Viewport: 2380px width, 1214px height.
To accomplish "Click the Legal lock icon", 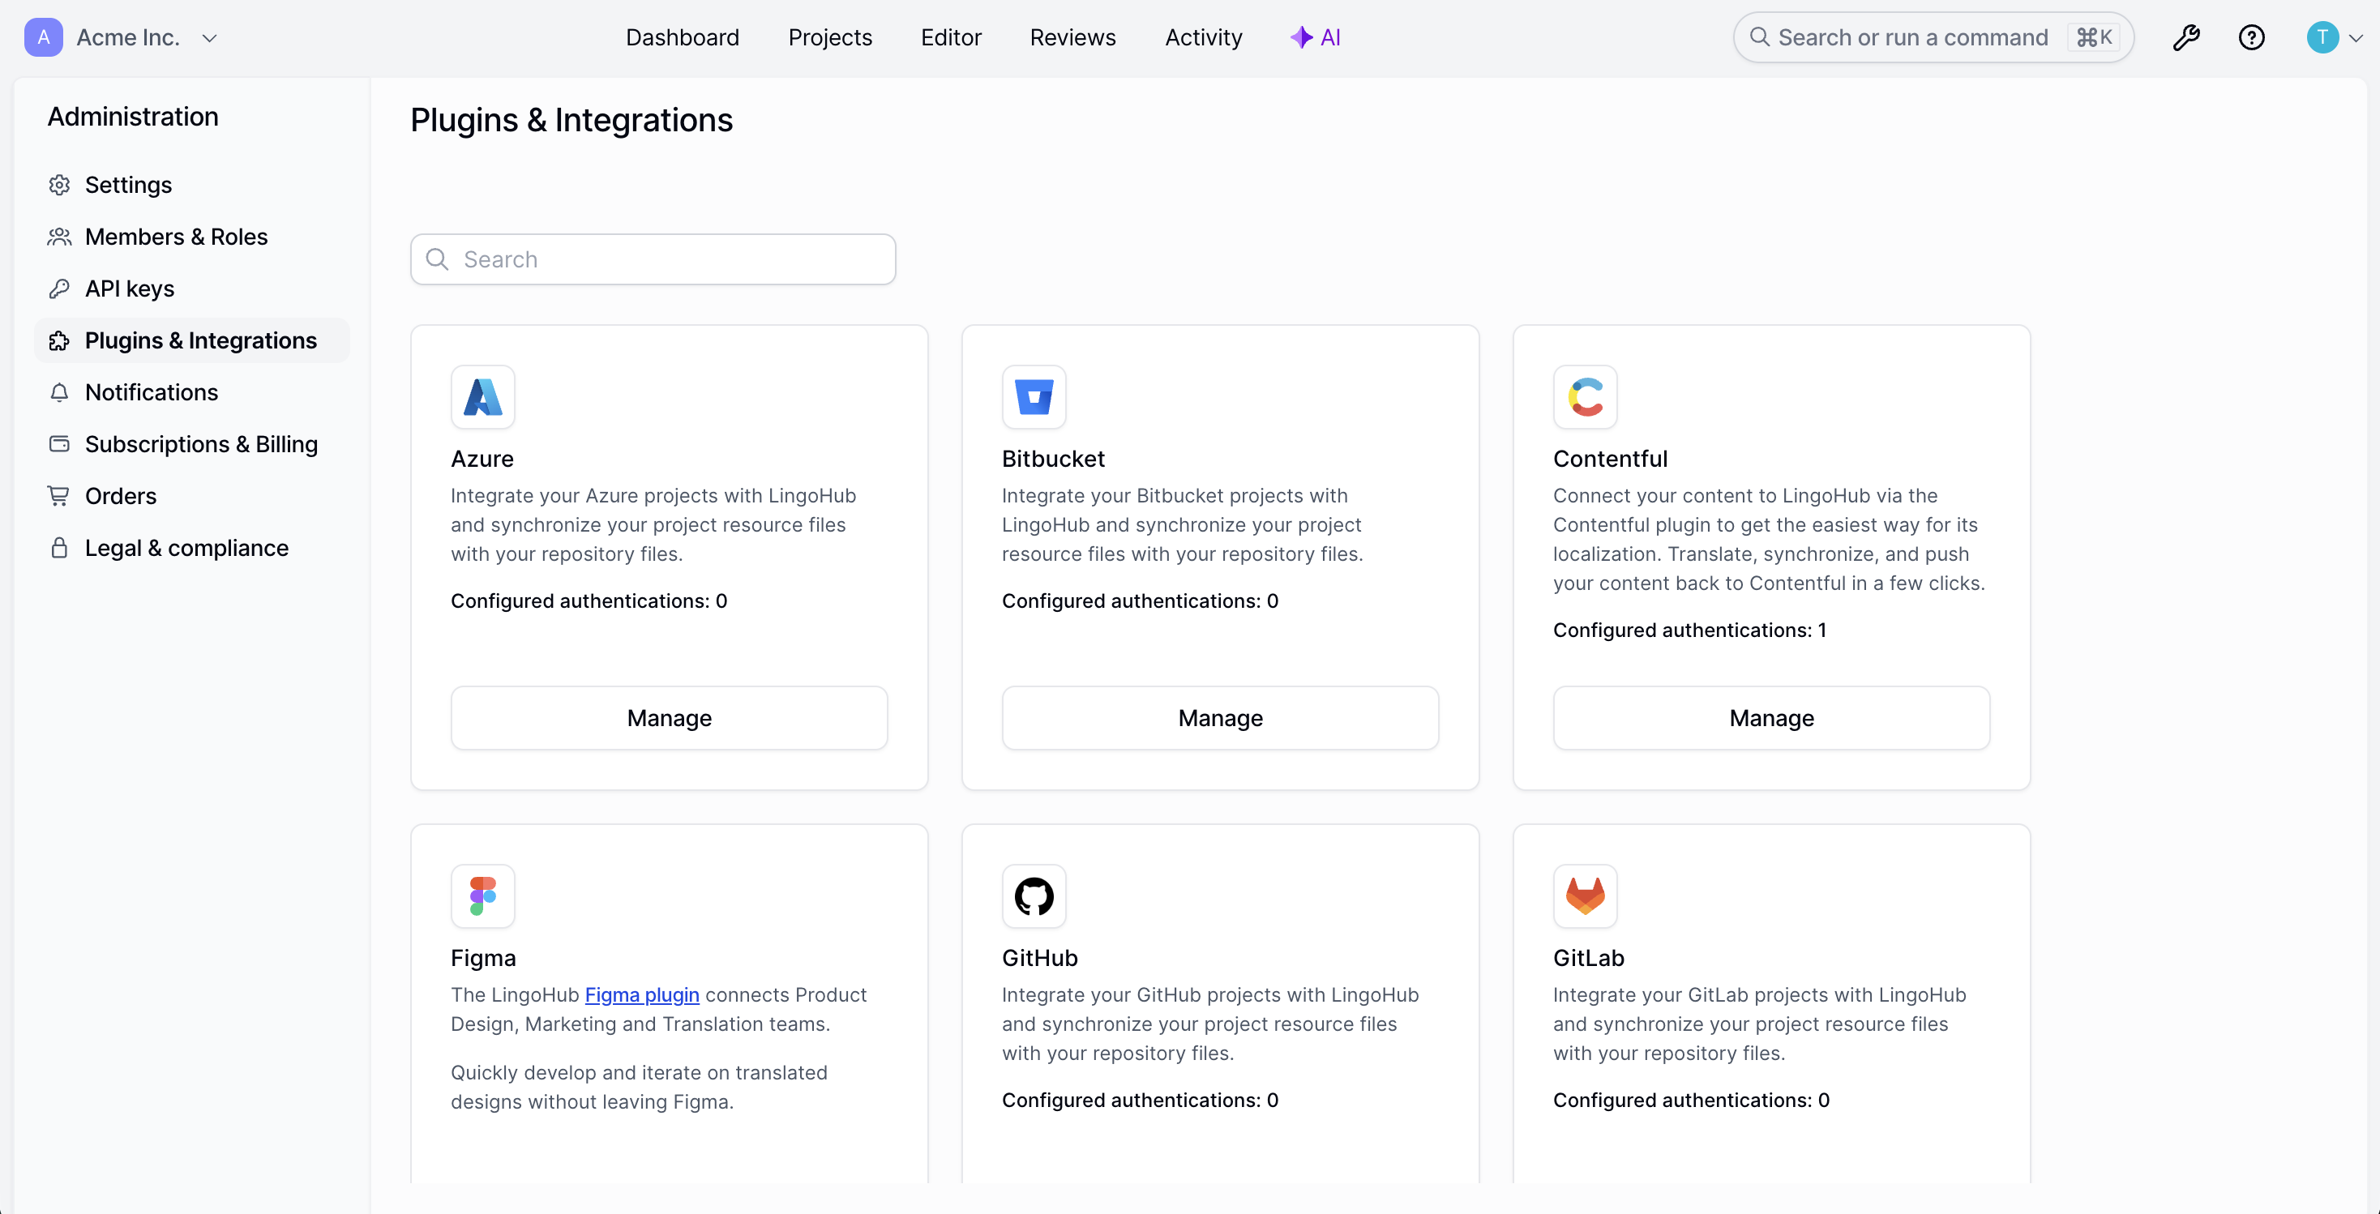I will pos(59,547).
